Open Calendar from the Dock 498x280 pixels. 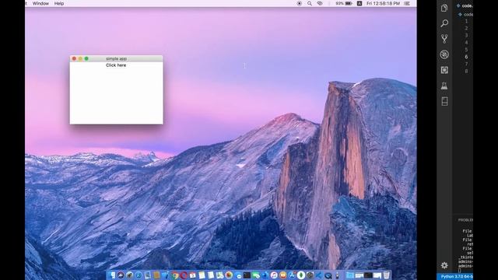(193, 275)
